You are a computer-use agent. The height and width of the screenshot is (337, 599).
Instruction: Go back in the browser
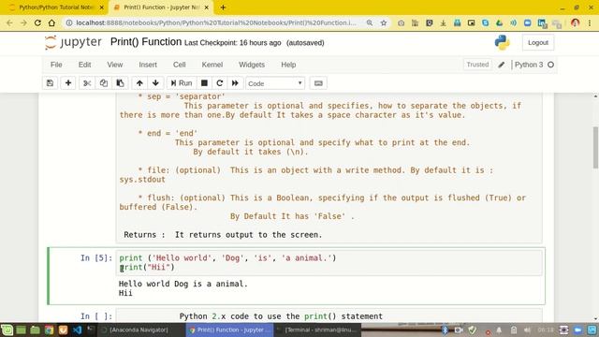tap(9, 22)
